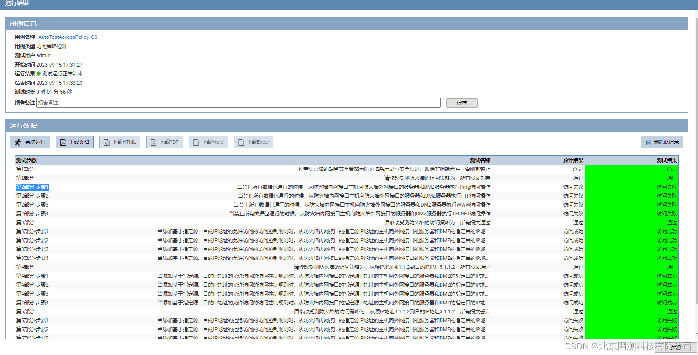Select the 第5部分-步骤2 step cell
The width and height of the screenshot is (698, 355).
(85, 329)
